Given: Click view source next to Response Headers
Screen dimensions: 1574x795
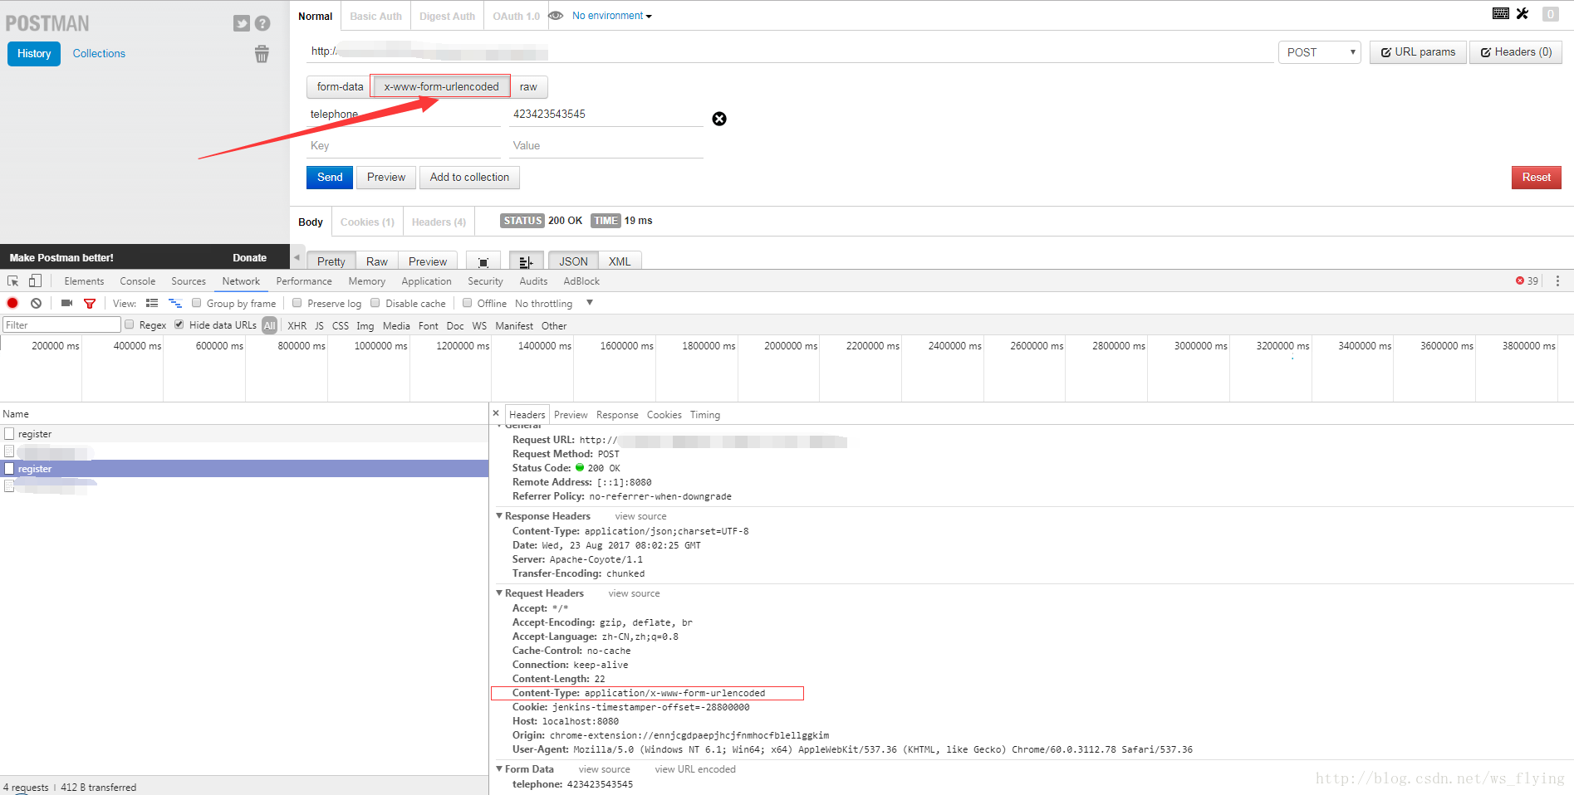Looking at the screenshot, I should tap(640, 516).
